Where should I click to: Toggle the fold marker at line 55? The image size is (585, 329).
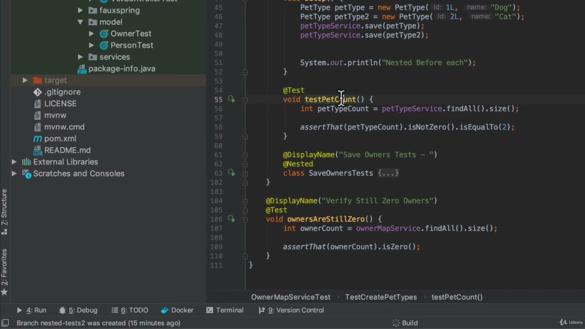(245, 99)
